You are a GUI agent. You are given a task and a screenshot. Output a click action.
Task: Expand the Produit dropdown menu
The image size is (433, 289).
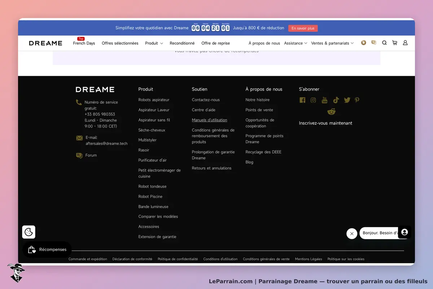pyautogui.click(x=154, y=43)
